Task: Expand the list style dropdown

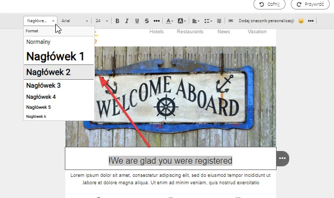Action: [208, 21]
